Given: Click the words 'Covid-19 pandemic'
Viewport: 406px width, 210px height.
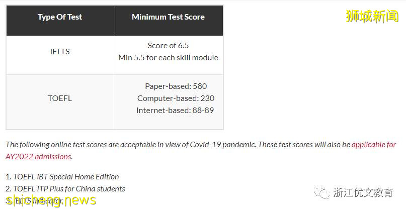Looking at the screenshot, I should [x=223, y=145].
